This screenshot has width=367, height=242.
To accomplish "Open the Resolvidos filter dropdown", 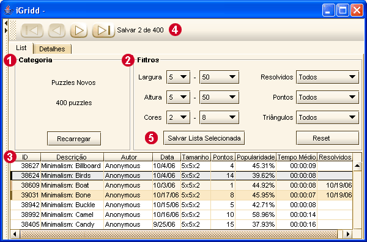I will coord(327,77).
